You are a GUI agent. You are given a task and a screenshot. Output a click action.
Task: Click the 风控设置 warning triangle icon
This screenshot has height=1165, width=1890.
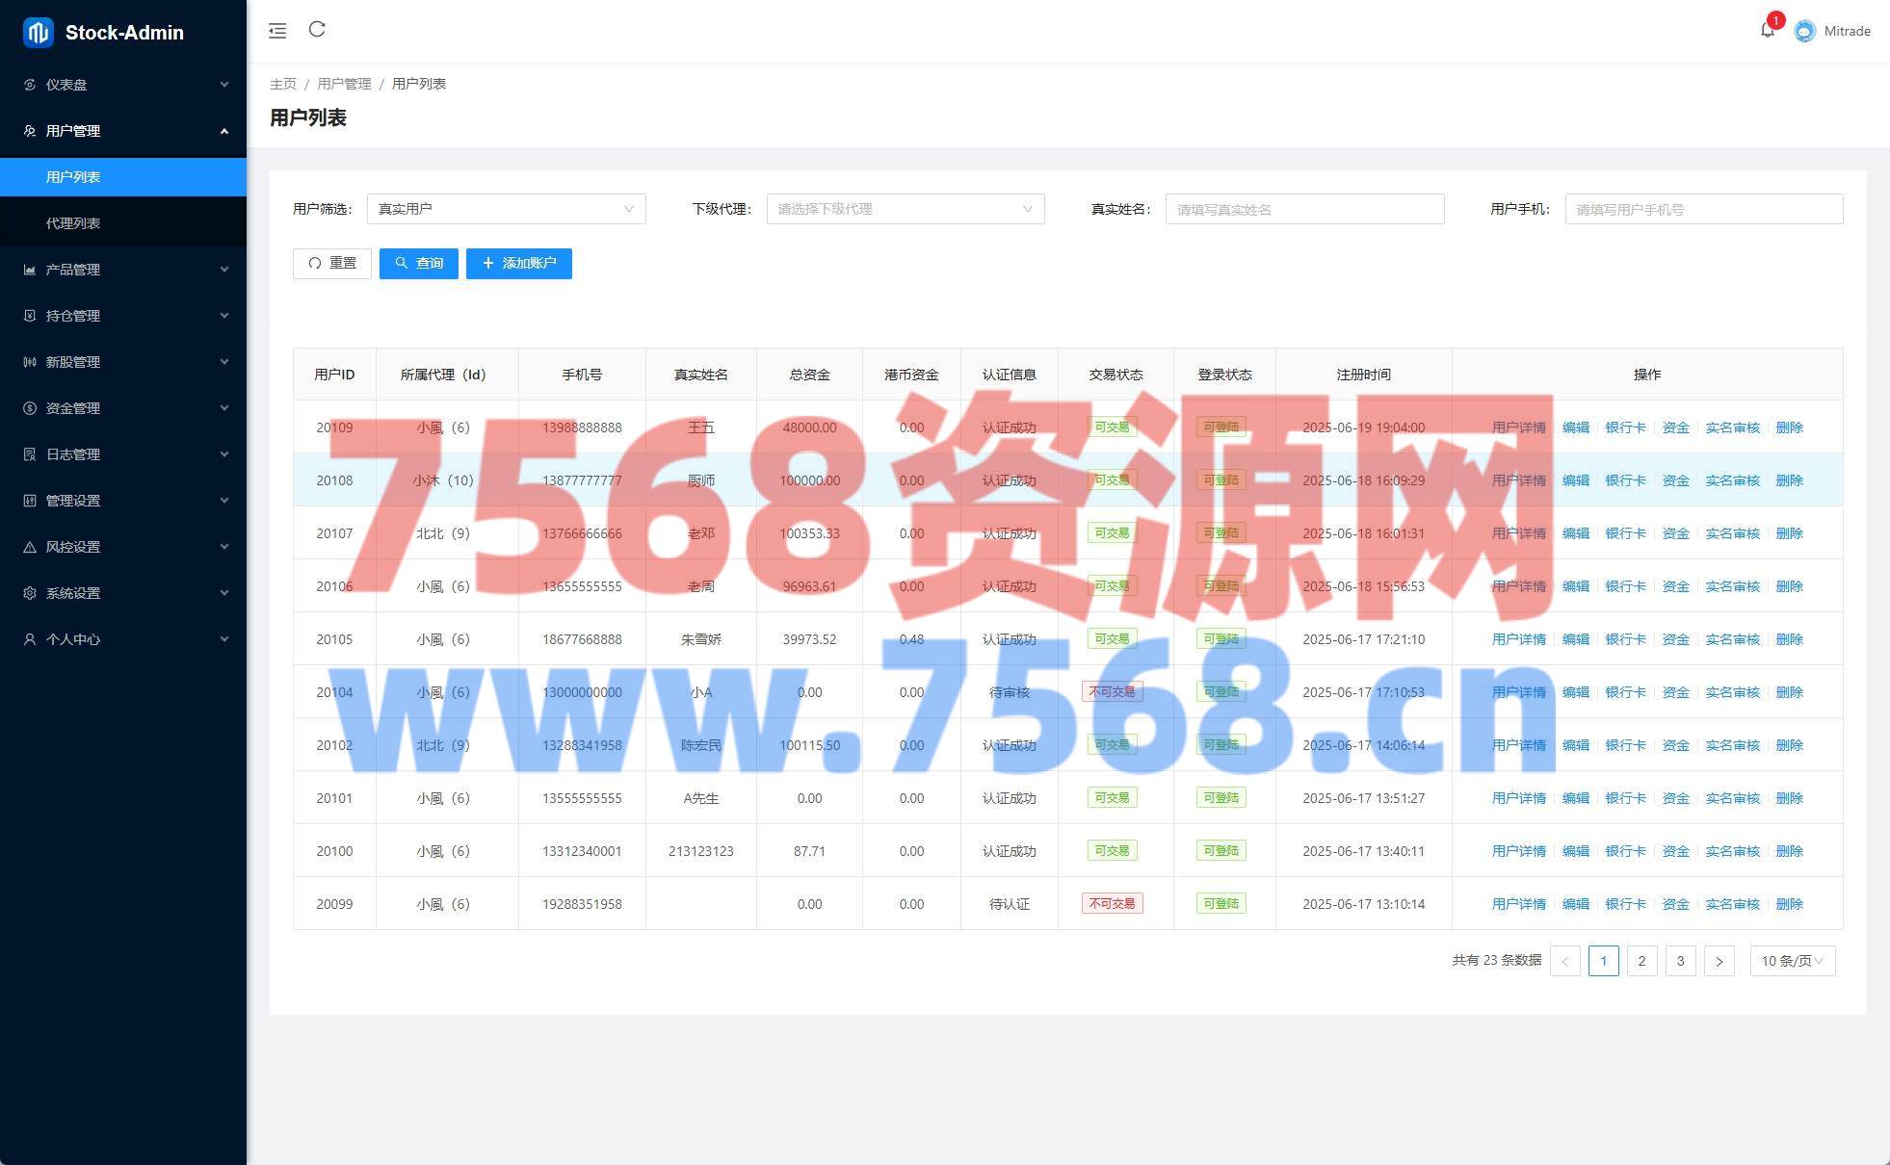point(30,547)
